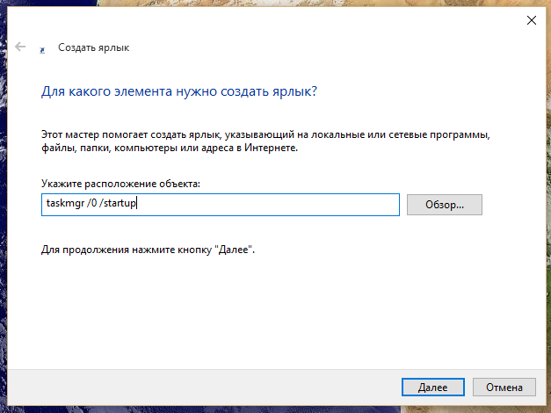Continue with the Далее button
This screenshot has width=551, height=413.
(433, 387)
